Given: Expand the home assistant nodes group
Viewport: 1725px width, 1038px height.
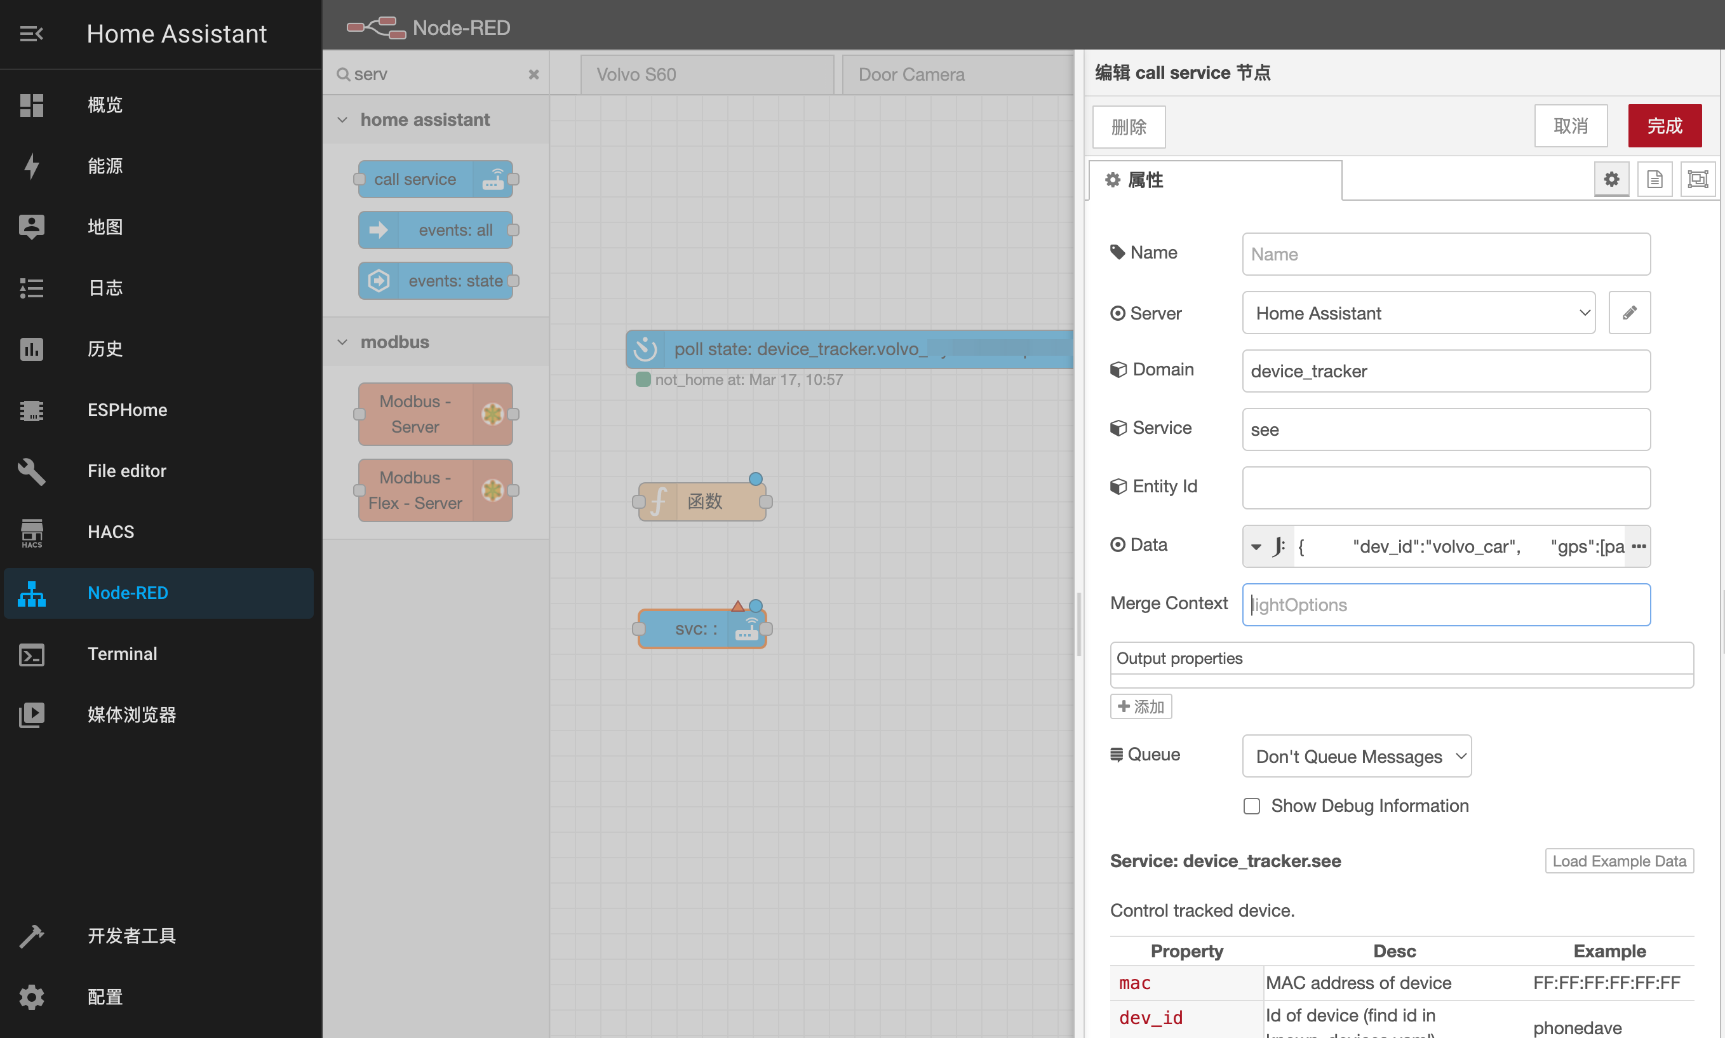Looking at the screenshot, I should click(342, 119).
